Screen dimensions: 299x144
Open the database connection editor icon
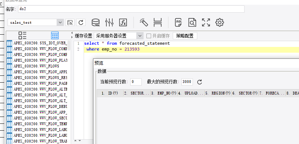(x=70, y=22)
